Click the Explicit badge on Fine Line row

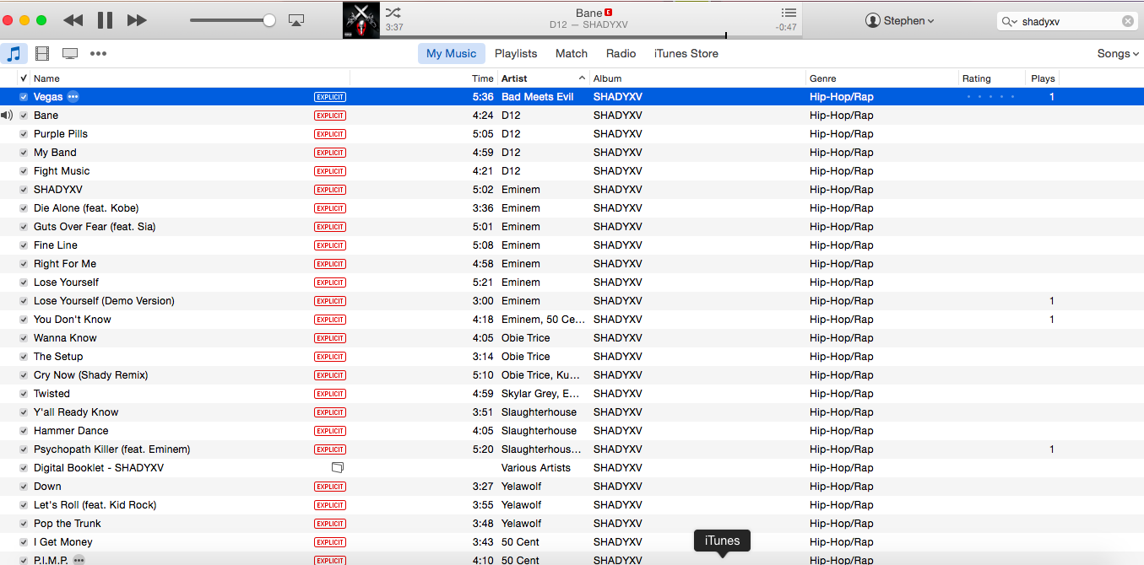(330, 245)
